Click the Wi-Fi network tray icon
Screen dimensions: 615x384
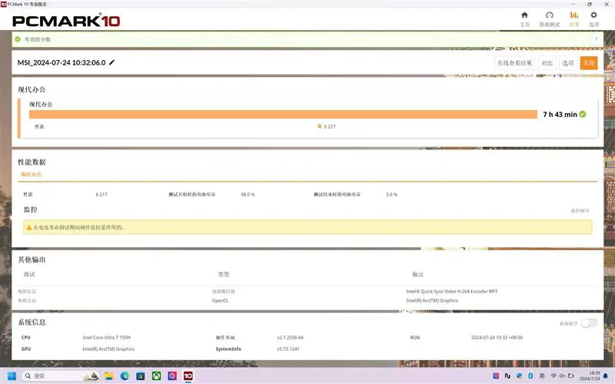pos(553,376)
